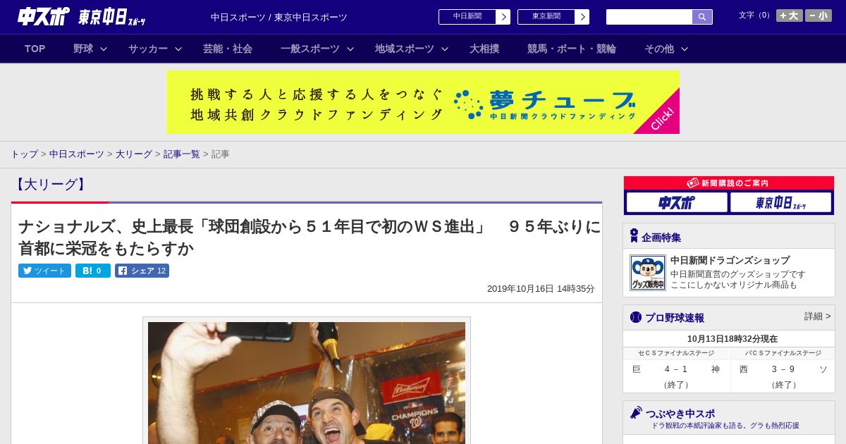Open 一般スポーツ navigation menu
The width and height of the screenshot is (846, 444).
coord(310,49)
